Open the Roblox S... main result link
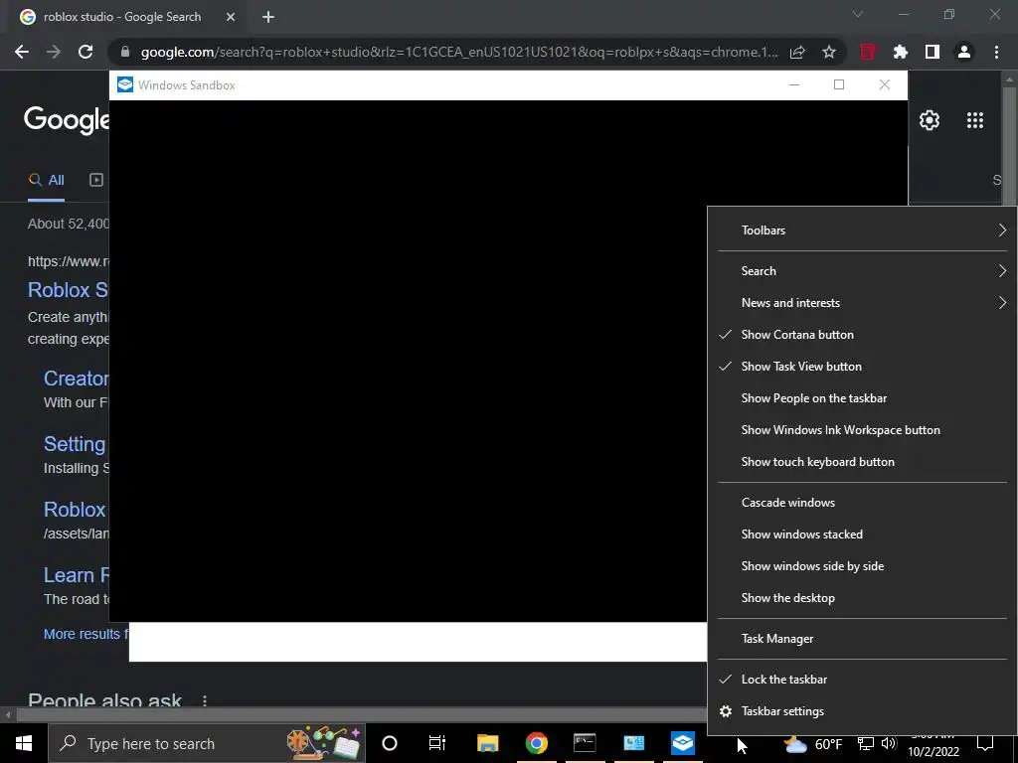 (x=69, y=290)
